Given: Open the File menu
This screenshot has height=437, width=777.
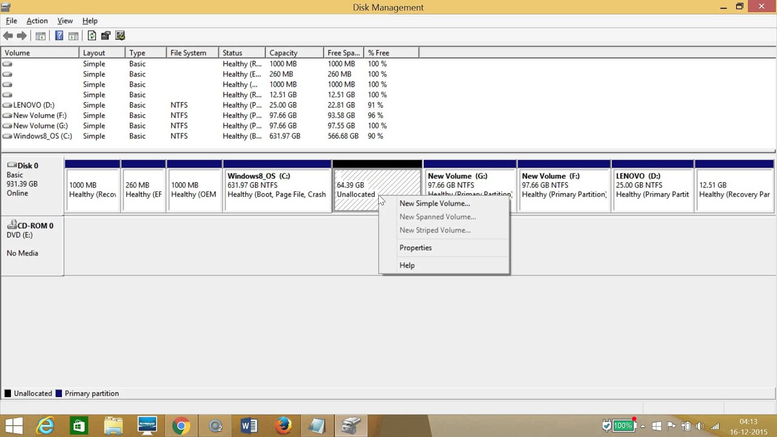Looking at the screenshot, I should click(x=12, y=21).
